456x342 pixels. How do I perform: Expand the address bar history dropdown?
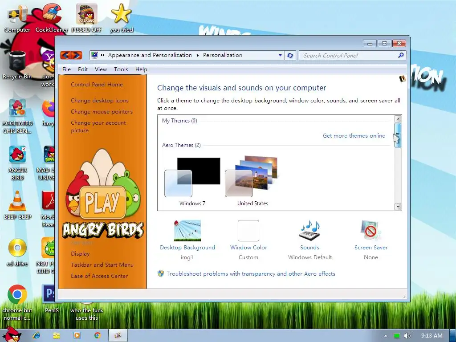280,55
